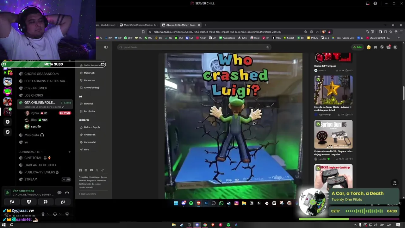Click the MakerWorld search field
The image size is (405, 228).
tap(194, 47)
